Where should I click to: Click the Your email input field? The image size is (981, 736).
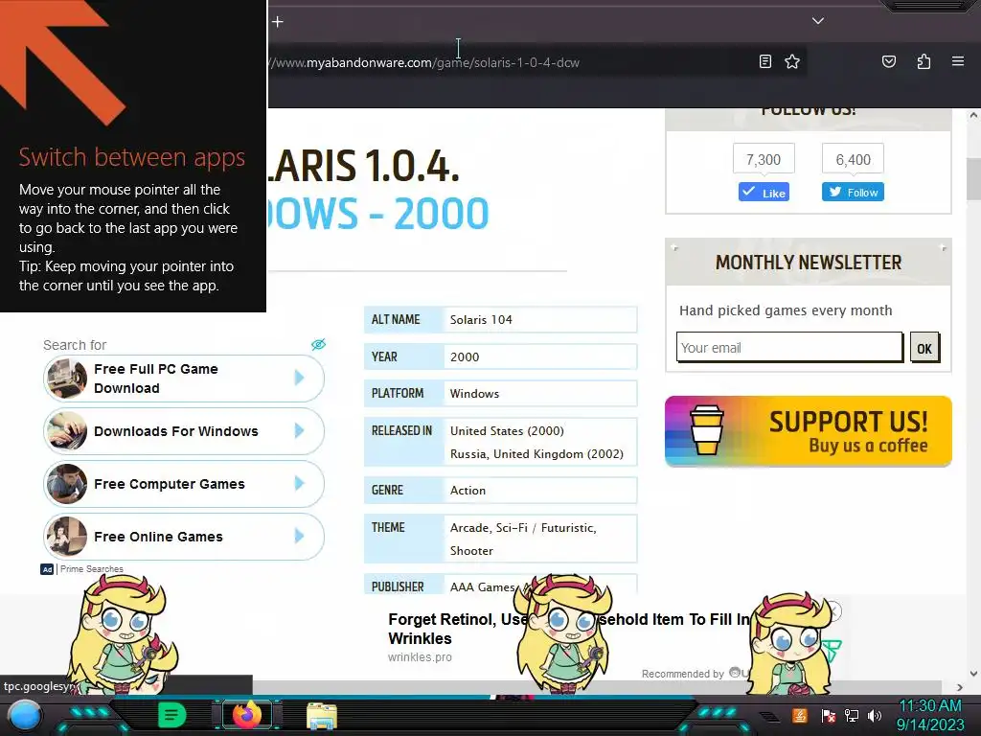pyautogui.click(x=789, y=347)
